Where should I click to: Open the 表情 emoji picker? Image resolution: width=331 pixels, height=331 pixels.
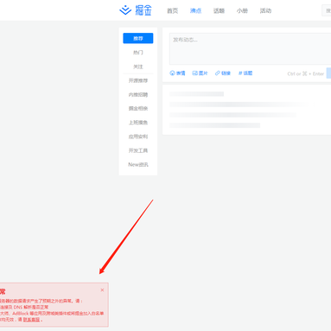[177, 73]
